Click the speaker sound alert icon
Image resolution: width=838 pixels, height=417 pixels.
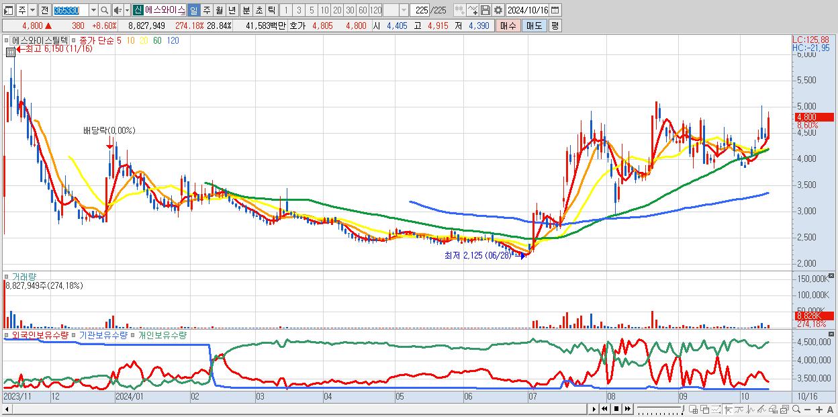(118, 10)
